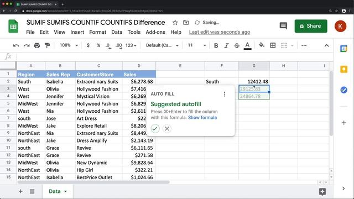Click the South cell in column F
The width and height of the screenshot is (354, 199).
point(222,81)
